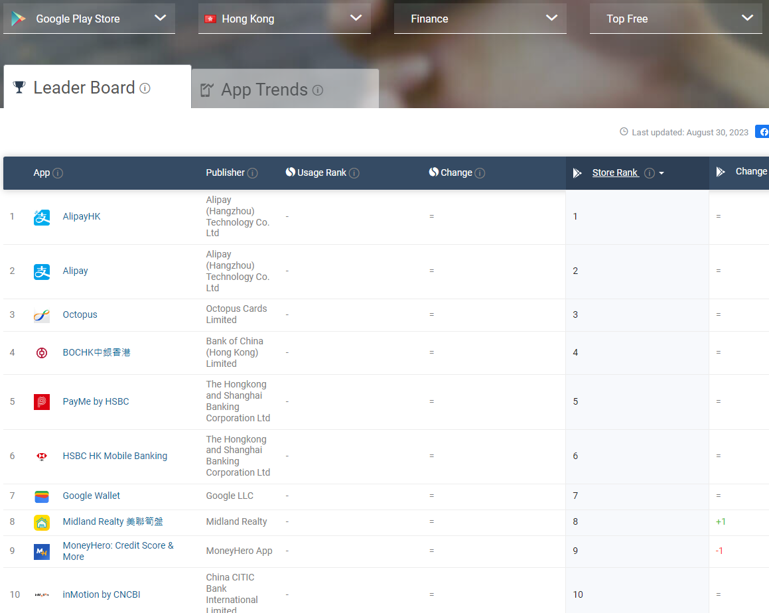769x613 pixels.
Task: Click the PayMe by HSBC app icon
Action: tap(42, 402)
